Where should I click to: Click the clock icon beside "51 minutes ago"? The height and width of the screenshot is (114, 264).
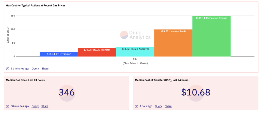click(8, 69)
